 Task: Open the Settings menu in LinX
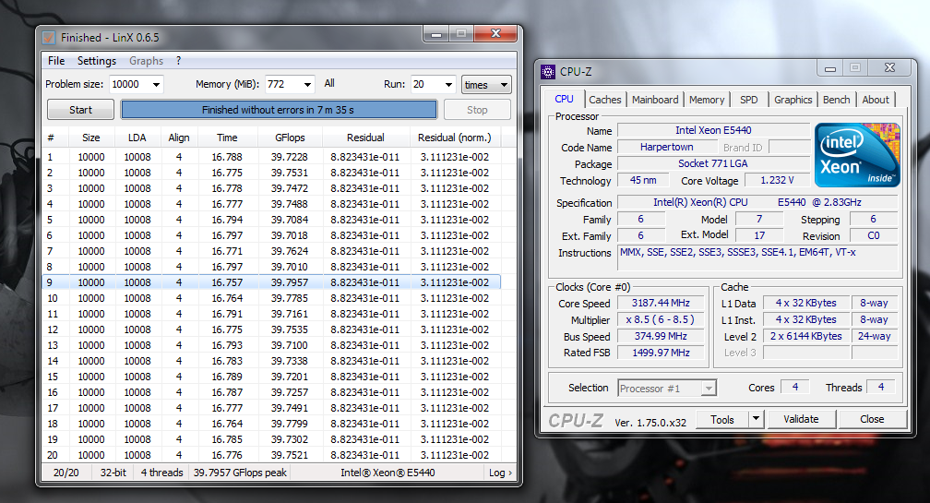(97, 61)
